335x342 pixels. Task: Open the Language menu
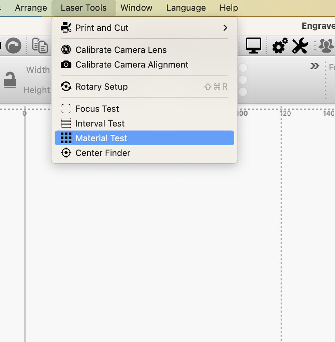[x=186, y=8]
